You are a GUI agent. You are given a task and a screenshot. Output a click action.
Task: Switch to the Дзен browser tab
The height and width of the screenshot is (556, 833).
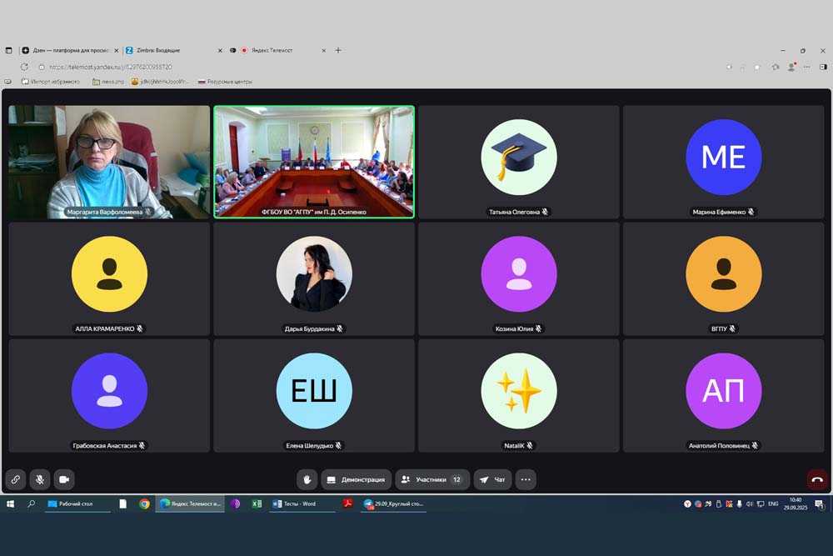[x=67, y=50]
